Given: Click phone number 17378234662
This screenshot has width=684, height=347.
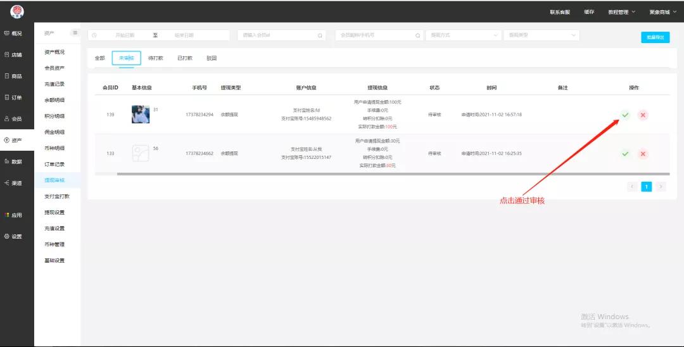Looking at the screenshot, I should click(199, 153).
